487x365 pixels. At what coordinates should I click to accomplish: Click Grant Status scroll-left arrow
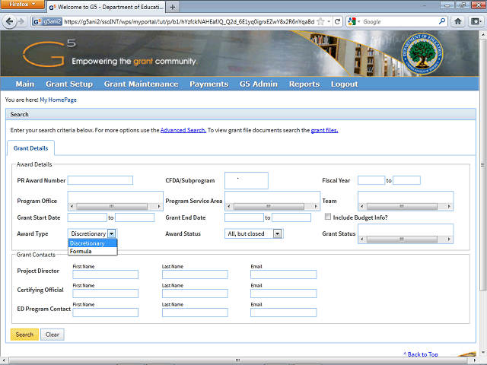pyautogui.click(x=362, y=240)
